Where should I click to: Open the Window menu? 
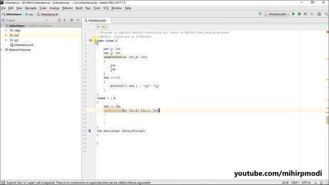click(117, 8)
